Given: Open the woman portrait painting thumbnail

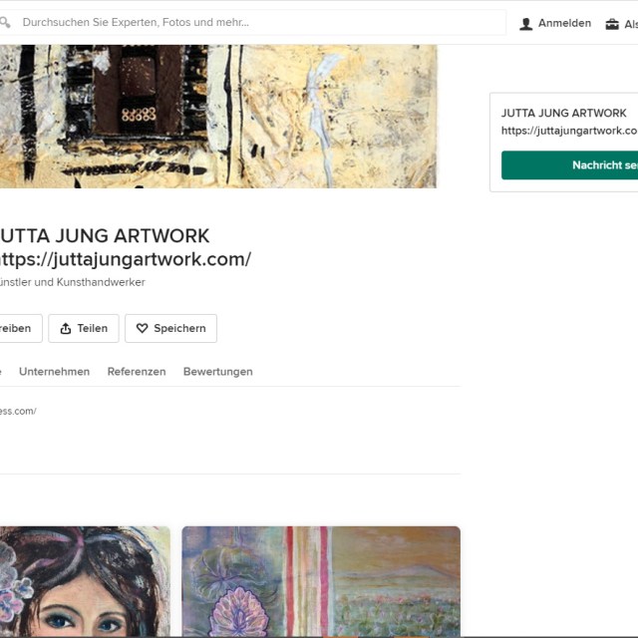Looking at the screenshot, I should (x=85, y=583).
